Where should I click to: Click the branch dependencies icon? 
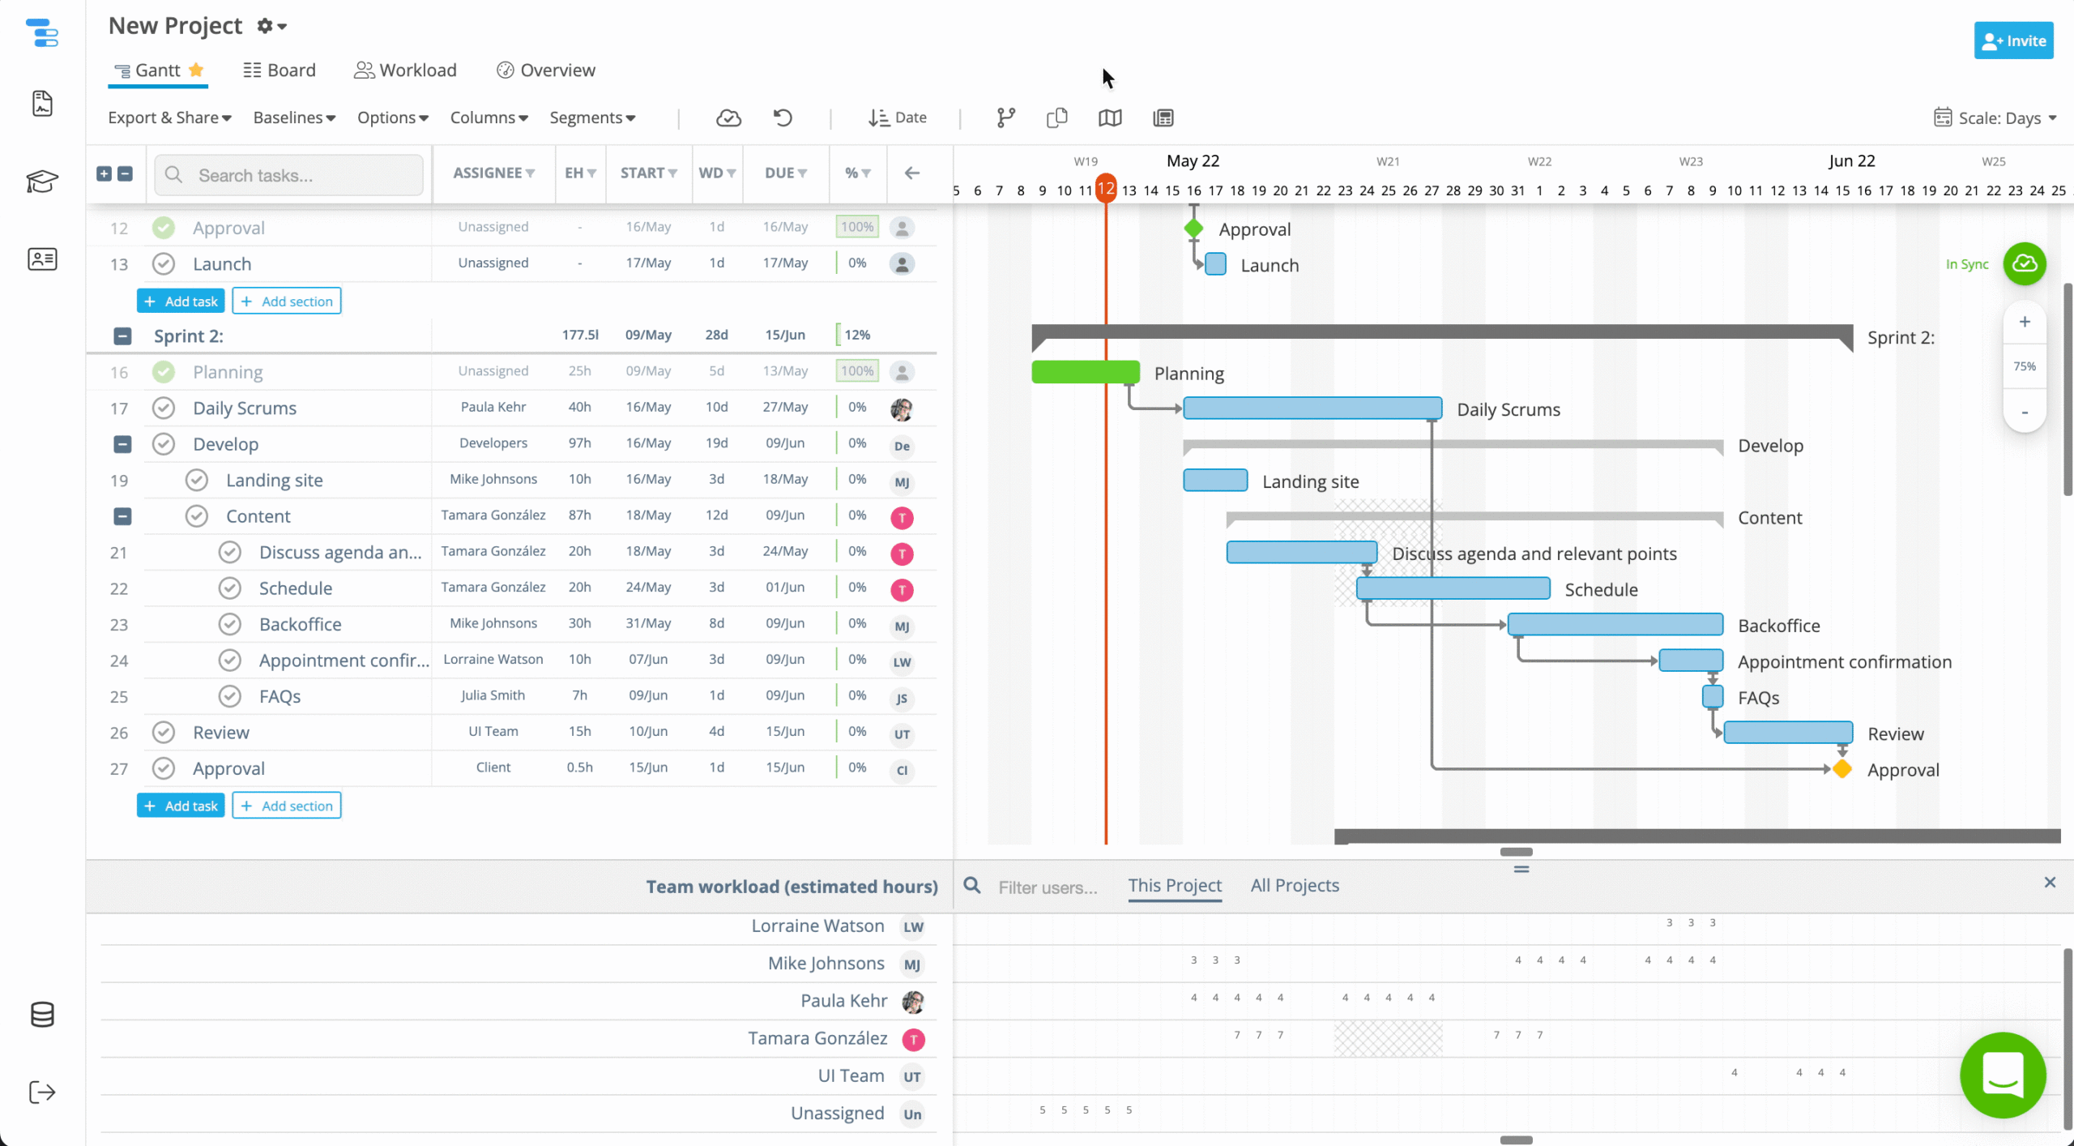click(1005, 118)
